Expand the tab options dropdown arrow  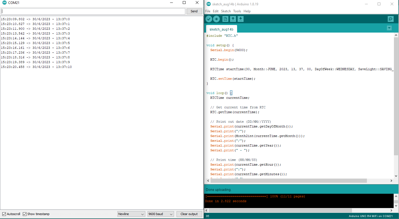389,28
